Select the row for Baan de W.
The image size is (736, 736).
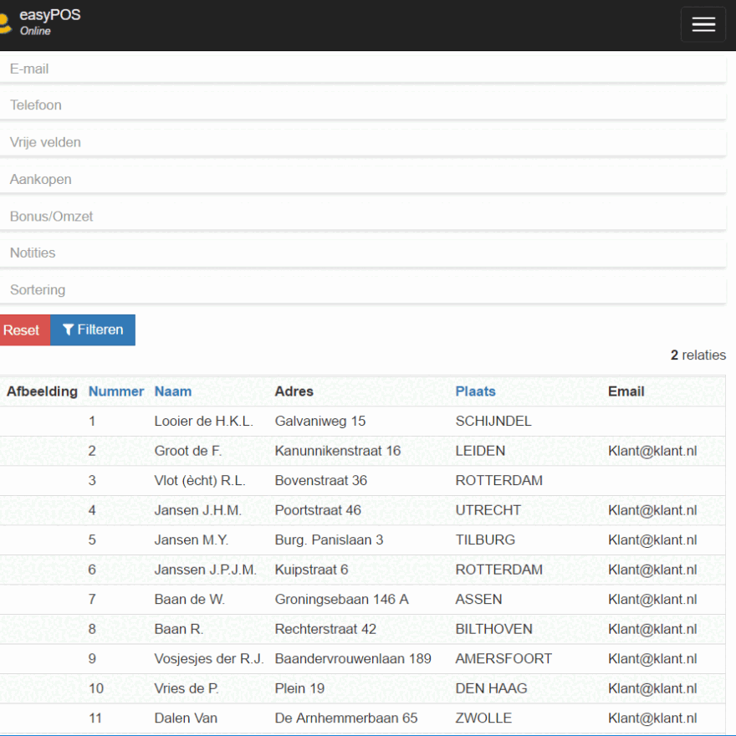(362, 600)
